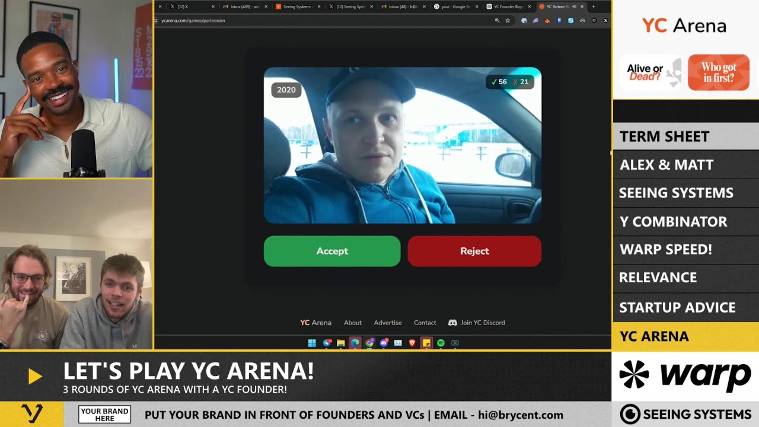759x427 pixels.
Task: Select SEEING SYSTEMS in the sidebar
Action: coord(686,193)
